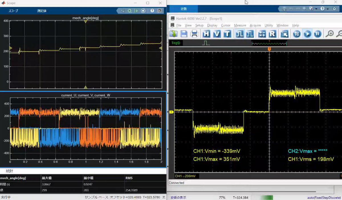Screen dimensions: 342x200
Task: Click auto(FixedStepDiscrete) solver text
Action: click(x=324, y=197)
